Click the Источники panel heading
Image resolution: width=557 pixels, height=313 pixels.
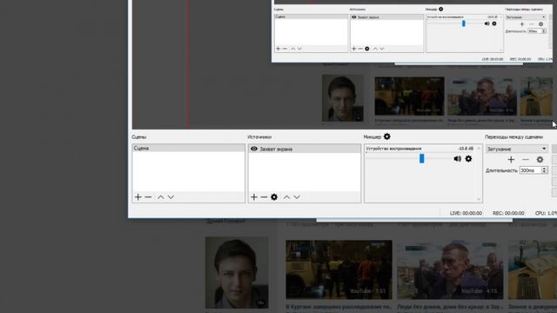pos(259,137)
